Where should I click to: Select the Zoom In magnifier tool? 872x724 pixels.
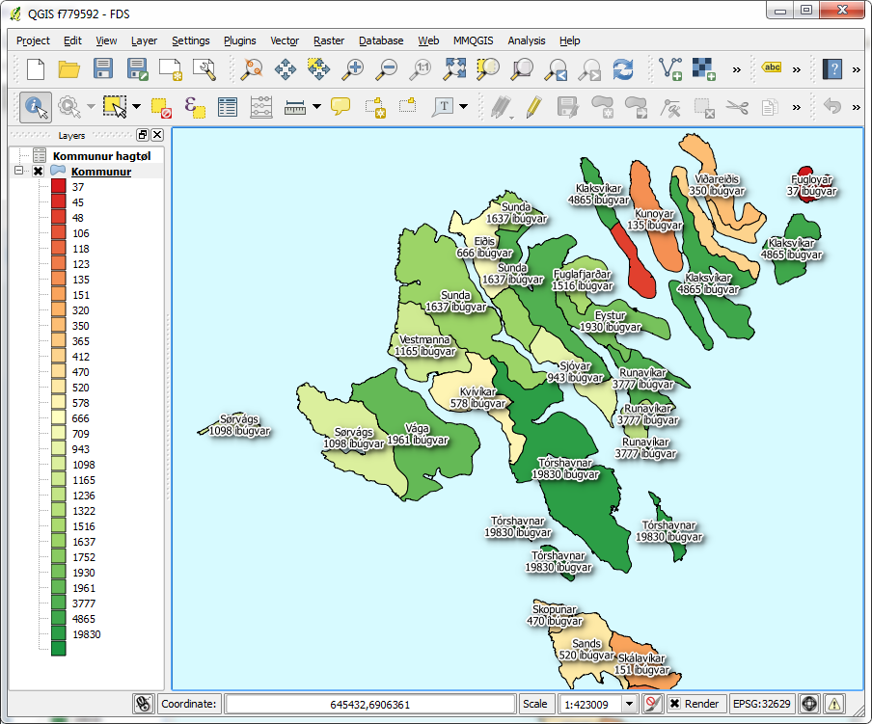click(353, 69)
